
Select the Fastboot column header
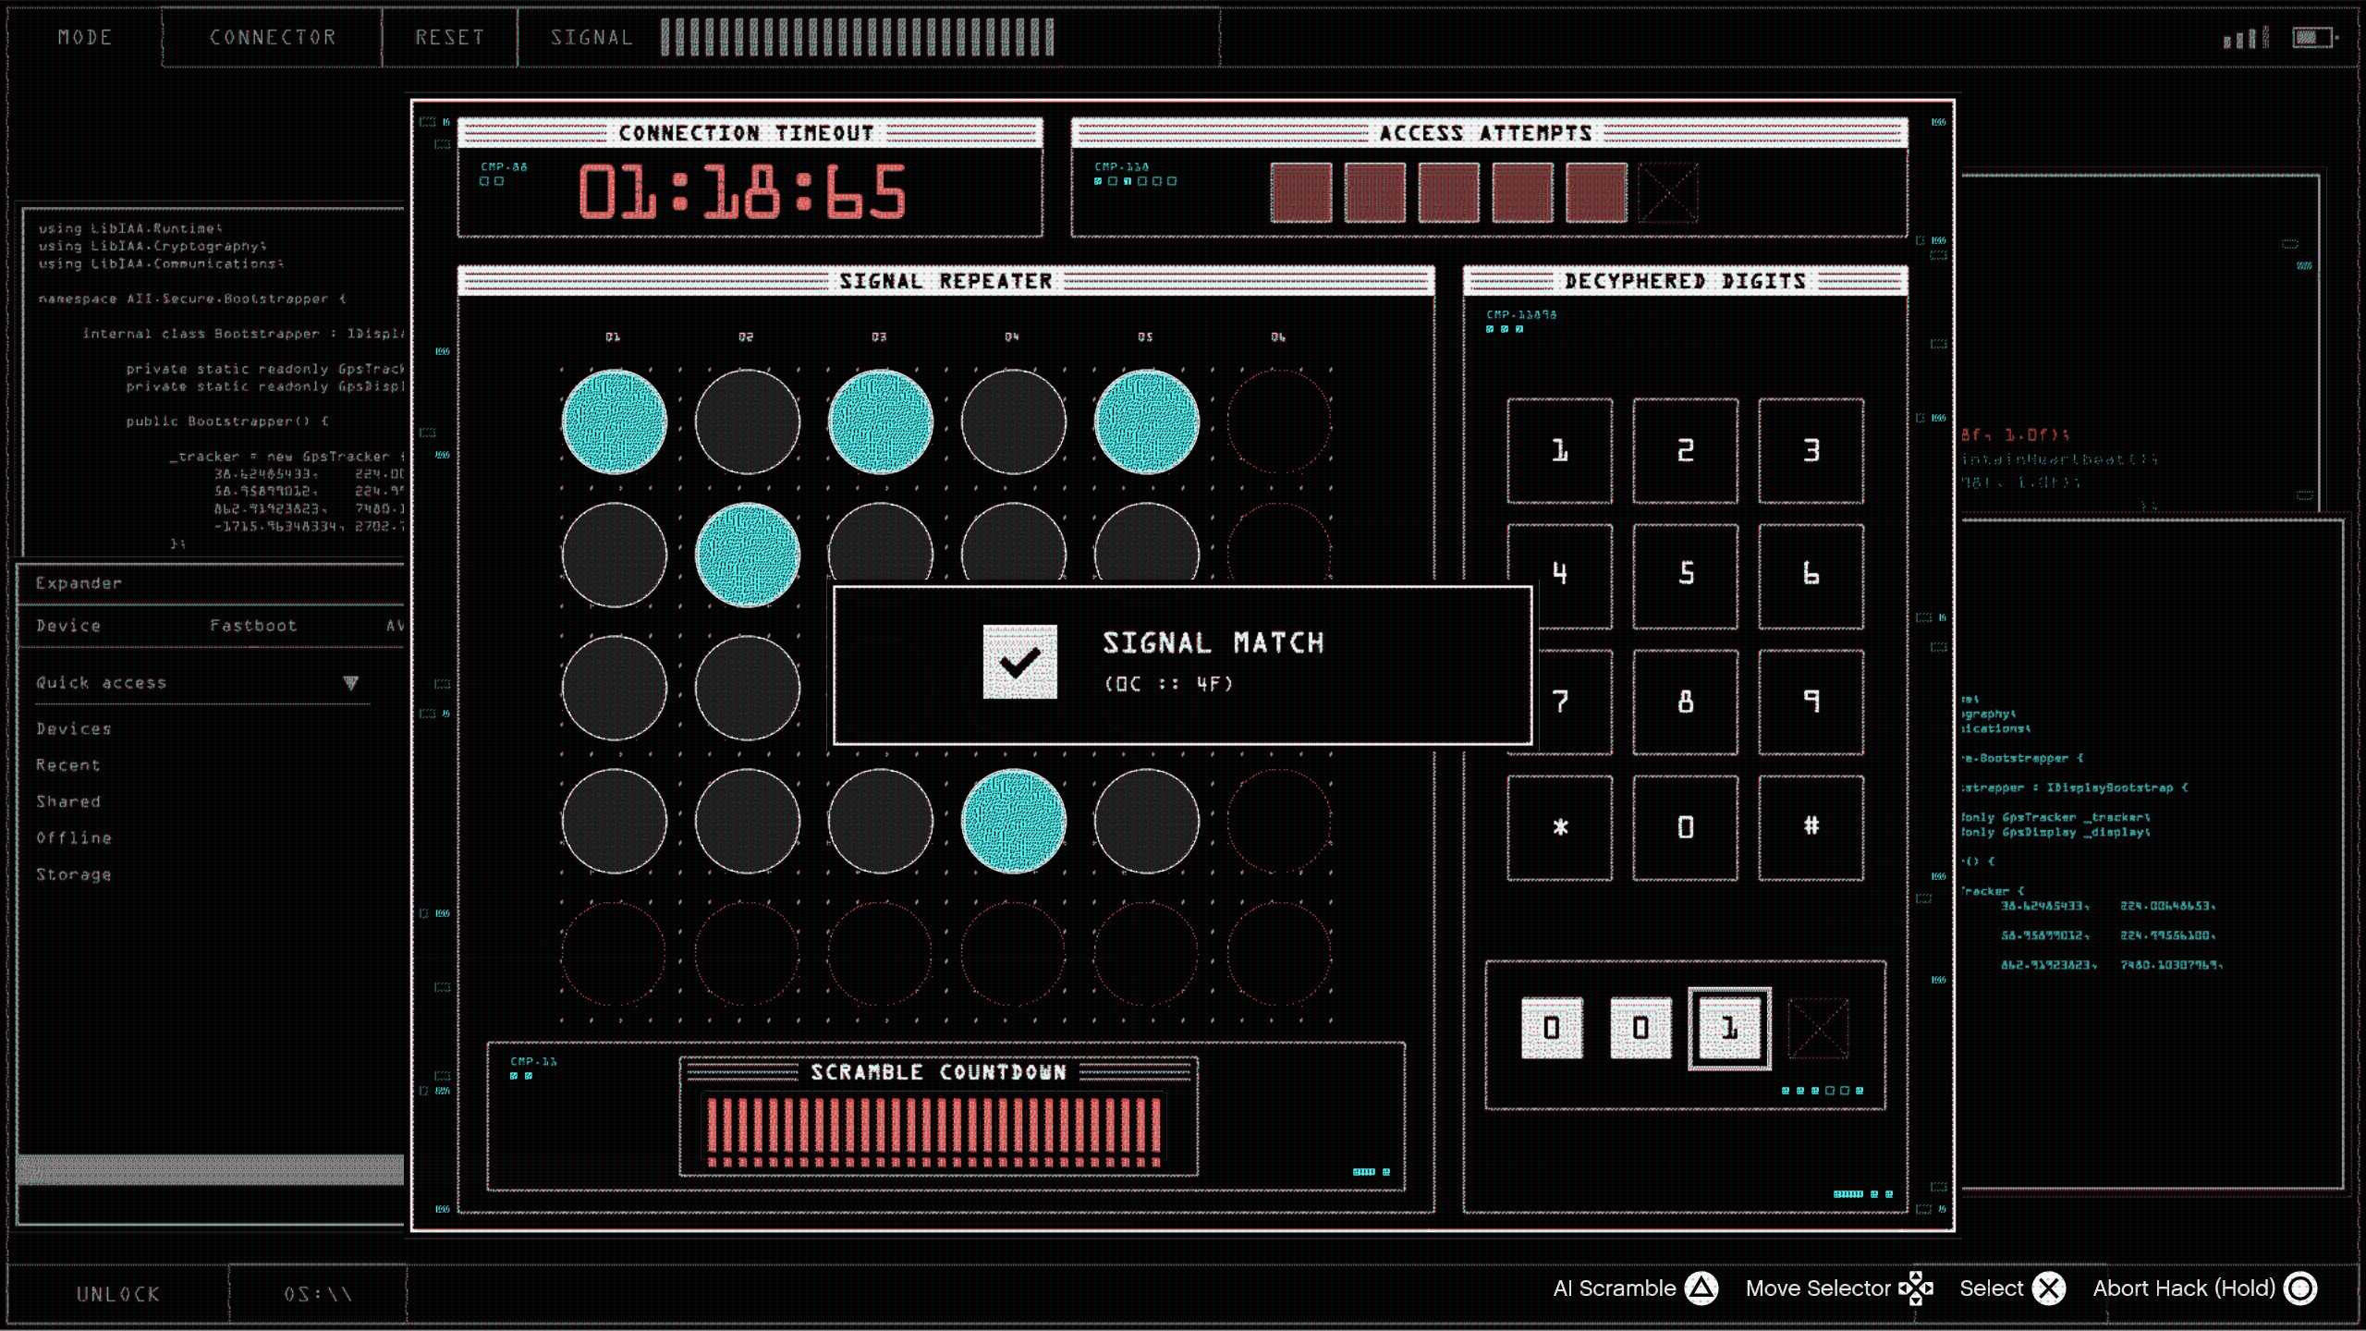click(x=253, y=626)
